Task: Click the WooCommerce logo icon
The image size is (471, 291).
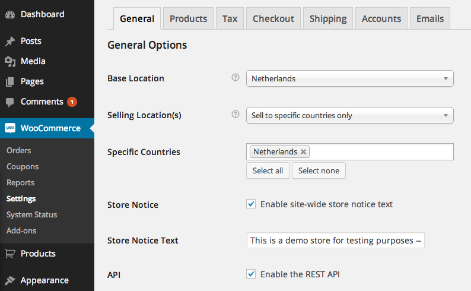Action: pyautogui.click(x=9, y=128)
